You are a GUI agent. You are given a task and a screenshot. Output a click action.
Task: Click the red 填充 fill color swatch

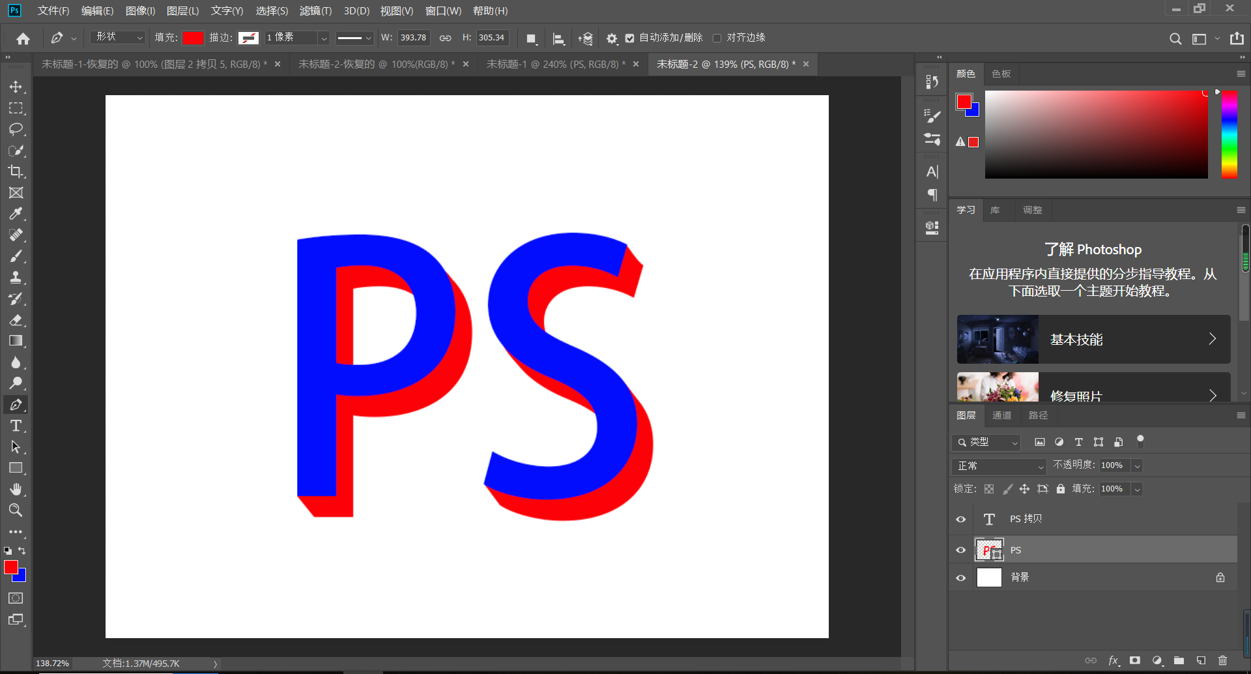(193, 38)
